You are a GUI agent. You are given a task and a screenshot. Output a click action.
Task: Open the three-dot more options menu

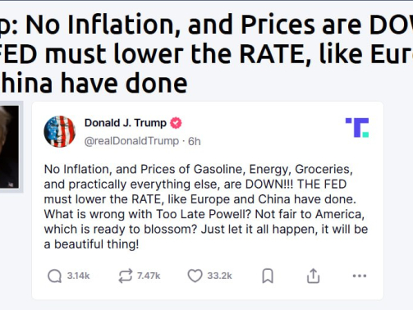click(360, 276)
